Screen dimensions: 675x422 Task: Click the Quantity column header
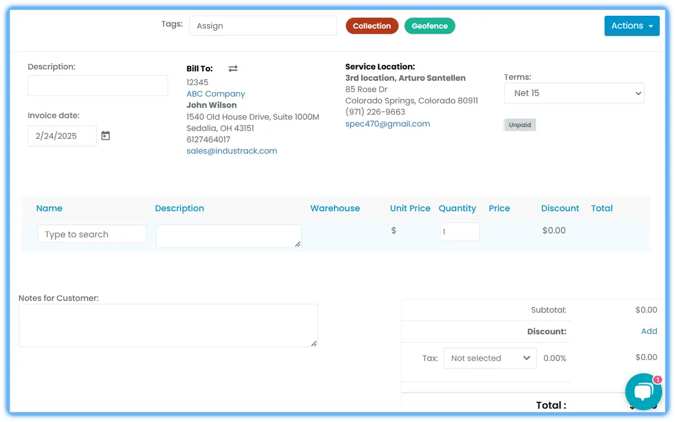coord(457,208)
